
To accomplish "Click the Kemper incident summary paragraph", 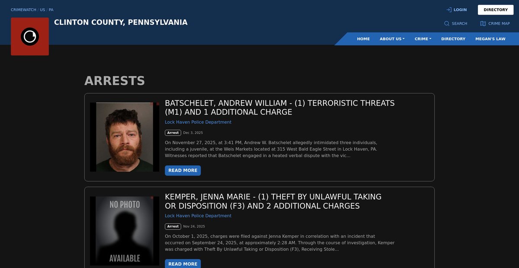I will tap(279, 242).
